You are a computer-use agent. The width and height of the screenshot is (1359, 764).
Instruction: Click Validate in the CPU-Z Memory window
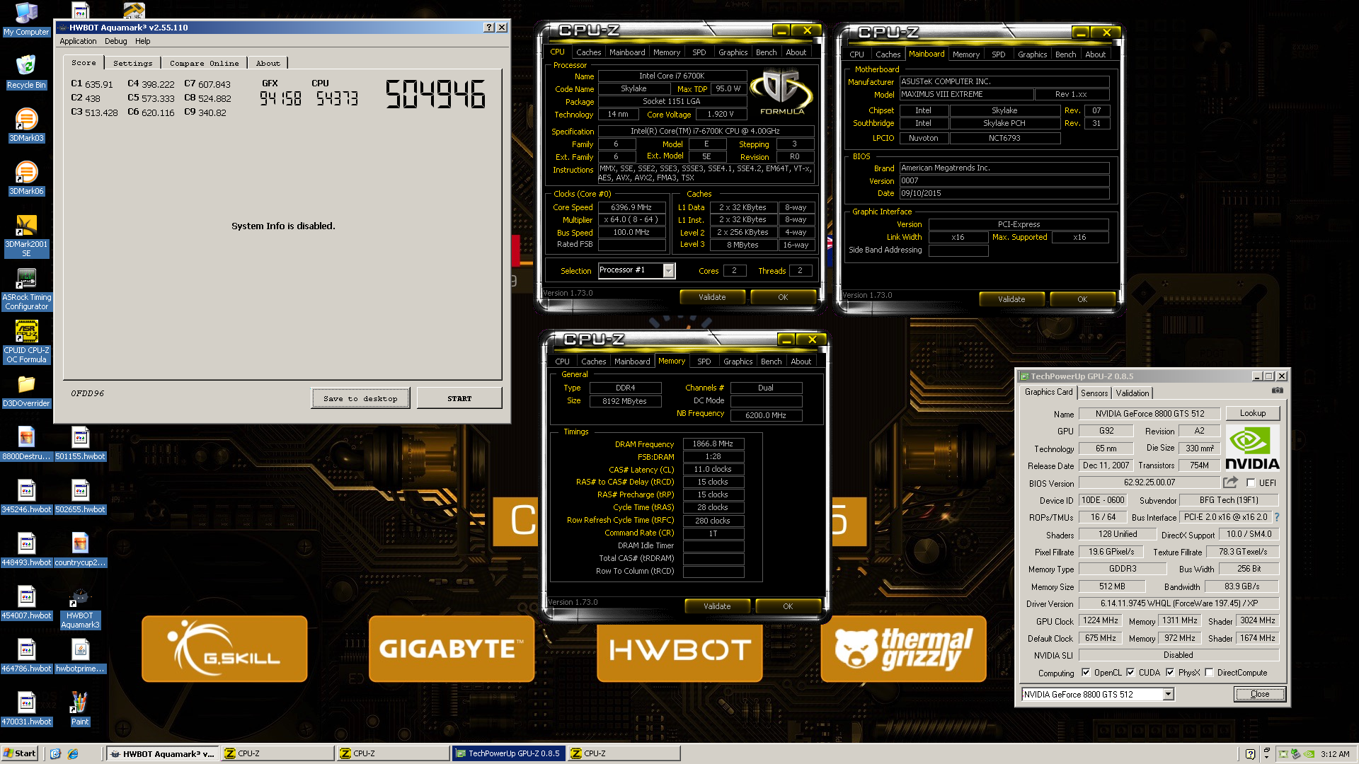point(717,606)
